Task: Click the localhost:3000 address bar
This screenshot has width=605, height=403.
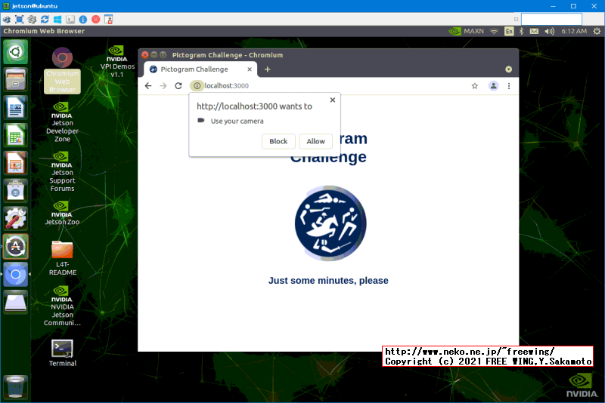Action: tap(333, 86)
